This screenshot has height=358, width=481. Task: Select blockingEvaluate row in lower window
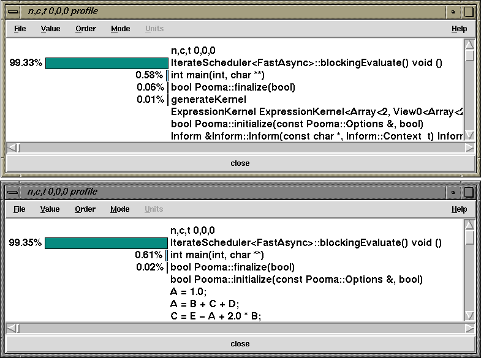306,243
